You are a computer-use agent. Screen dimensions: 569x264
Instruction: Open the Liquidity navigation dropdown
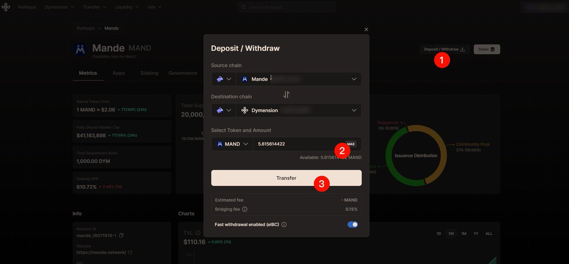pyautogui.click(x=127, y=8)
